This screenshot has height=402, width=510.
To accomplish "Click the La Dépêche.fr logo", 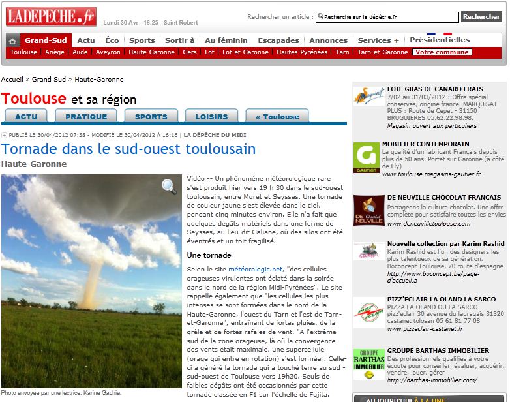I will tap(50, 15).
